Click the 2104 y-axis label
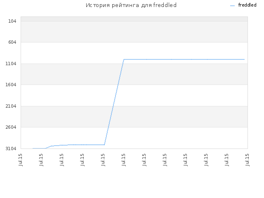The image size is (264, 198). 11,106
